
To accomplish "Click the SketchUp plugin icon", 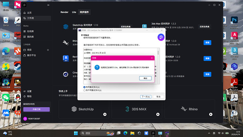I will coord(66,27).
